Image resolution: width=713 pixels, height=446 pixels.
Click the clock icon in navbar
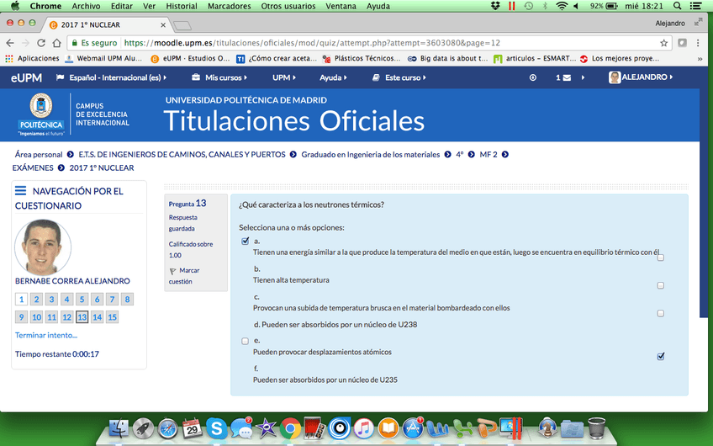(x=532, y=77)
